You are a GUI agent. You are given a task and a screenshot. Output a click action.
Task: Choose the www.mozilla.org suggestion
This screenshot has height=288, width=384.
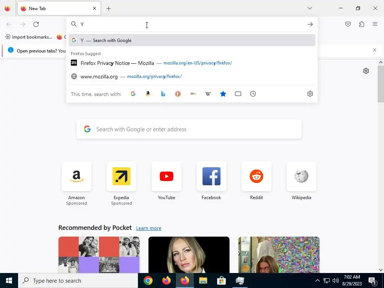coord(192,76)
